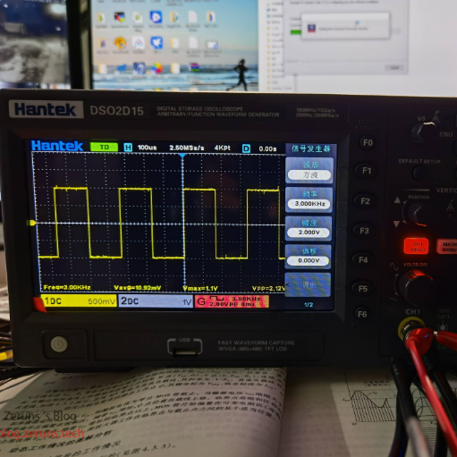Viewport: 457px width, 457px height.
Task: Select the green TD trigger status indicator
Action: tap(104, 147)
